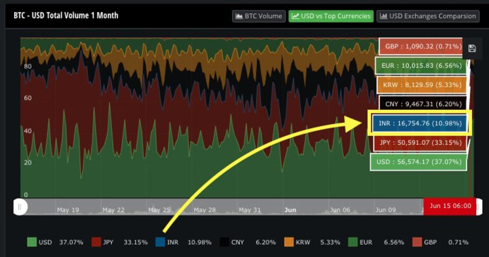Viewport: 489px width, 257px height.
Task: Hide the INR series via legend
Action: (x=160, y=242)
